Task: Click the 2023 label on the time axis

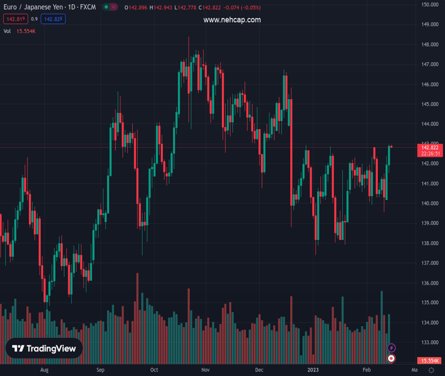Action: [x=313, y=370]
